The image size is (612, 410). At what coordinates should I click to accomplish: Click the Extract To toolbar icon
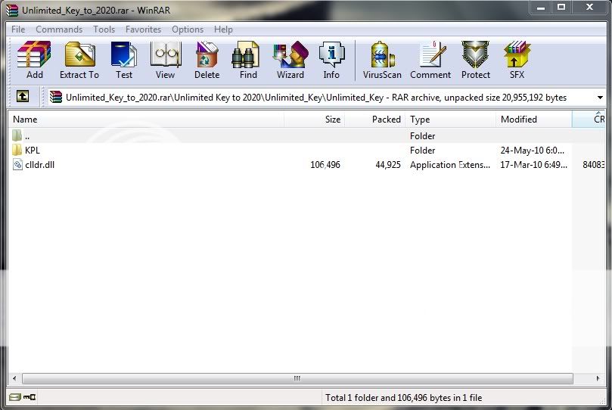click(79, 60)
